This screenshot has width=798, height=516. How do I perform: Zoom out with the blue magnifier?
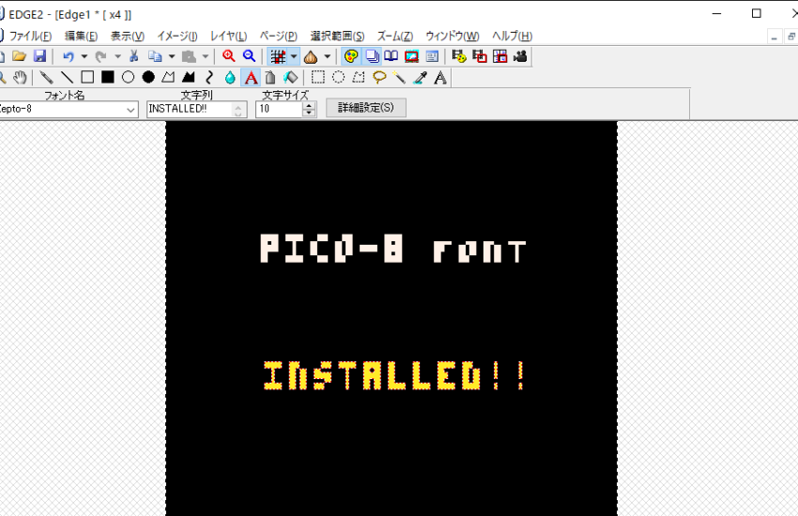(249, 56)
